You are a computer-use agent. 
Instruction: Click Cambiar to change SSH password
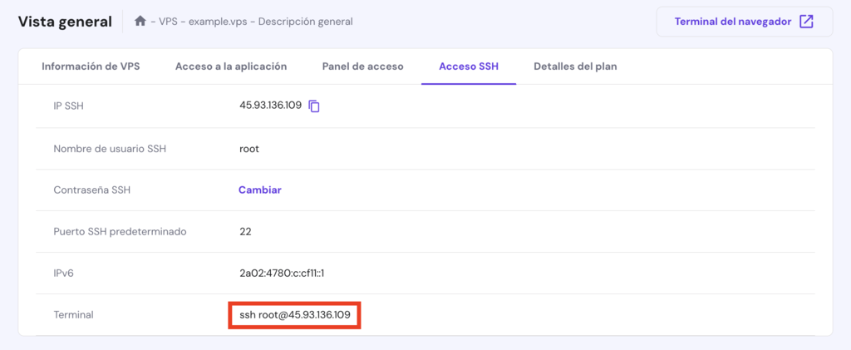pyautogui.click(x=260, y=190)
